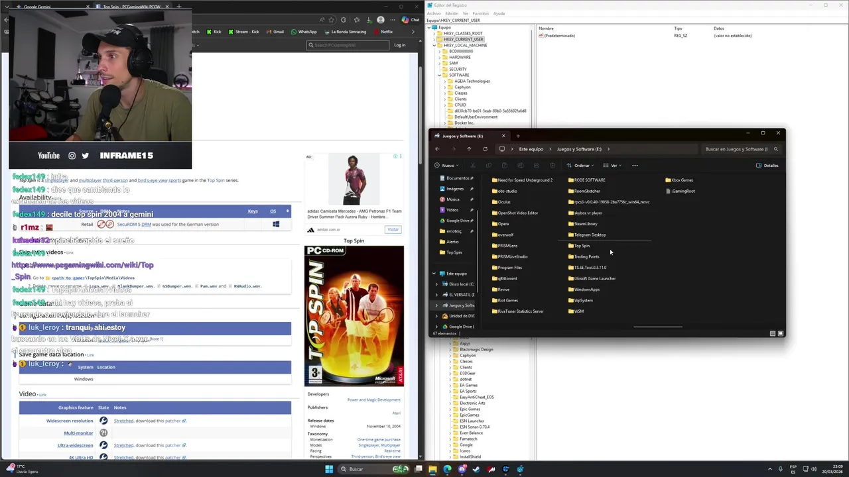Screen dimensions: 849x477
Task: Expand Unidad de DVD in Explorer sidebar
Action: pos(437,316)
